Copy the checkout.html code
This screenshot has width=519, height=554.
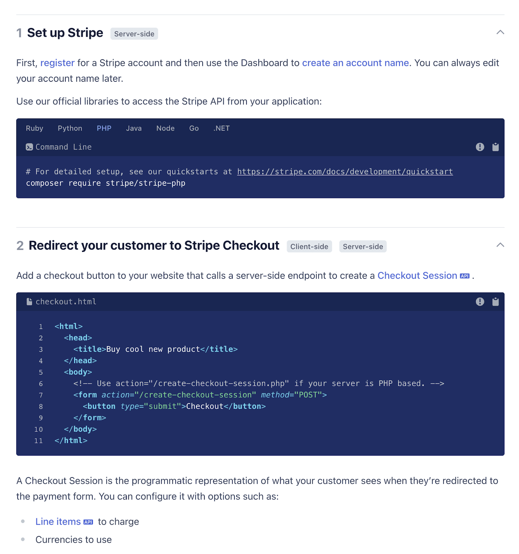[x=495, y=302]
